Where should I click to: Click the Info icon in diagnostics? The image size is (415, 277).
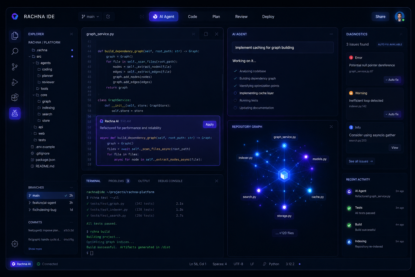[x=351, y=127]
